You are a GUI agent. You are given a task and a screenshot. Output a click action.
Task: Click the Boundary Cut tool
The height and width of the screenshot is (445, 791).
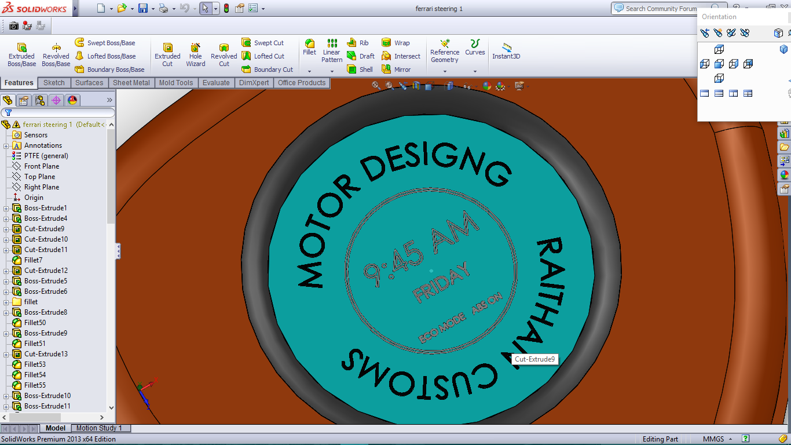[267, 70]
